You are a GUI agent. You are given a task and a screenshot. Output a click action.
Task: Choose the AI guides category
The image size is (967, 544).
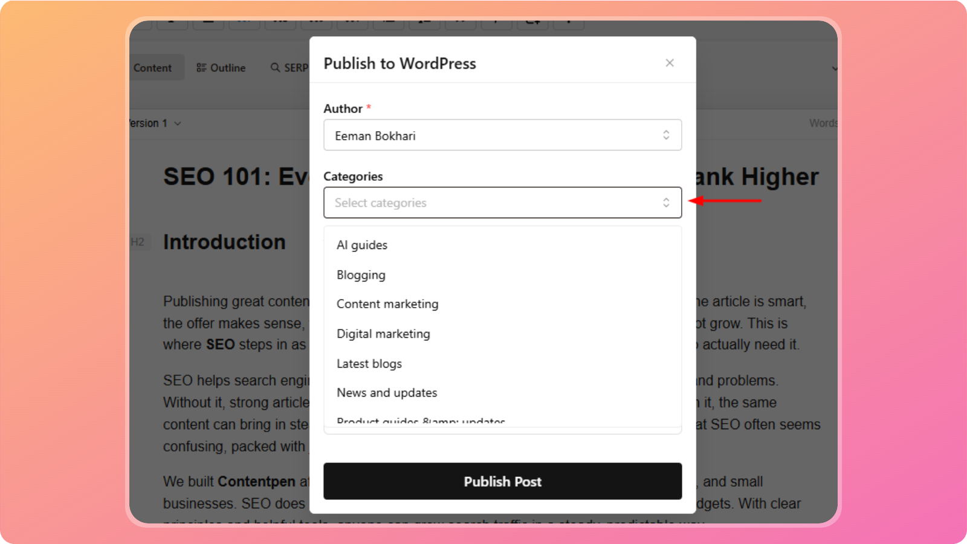pos(362,245)
